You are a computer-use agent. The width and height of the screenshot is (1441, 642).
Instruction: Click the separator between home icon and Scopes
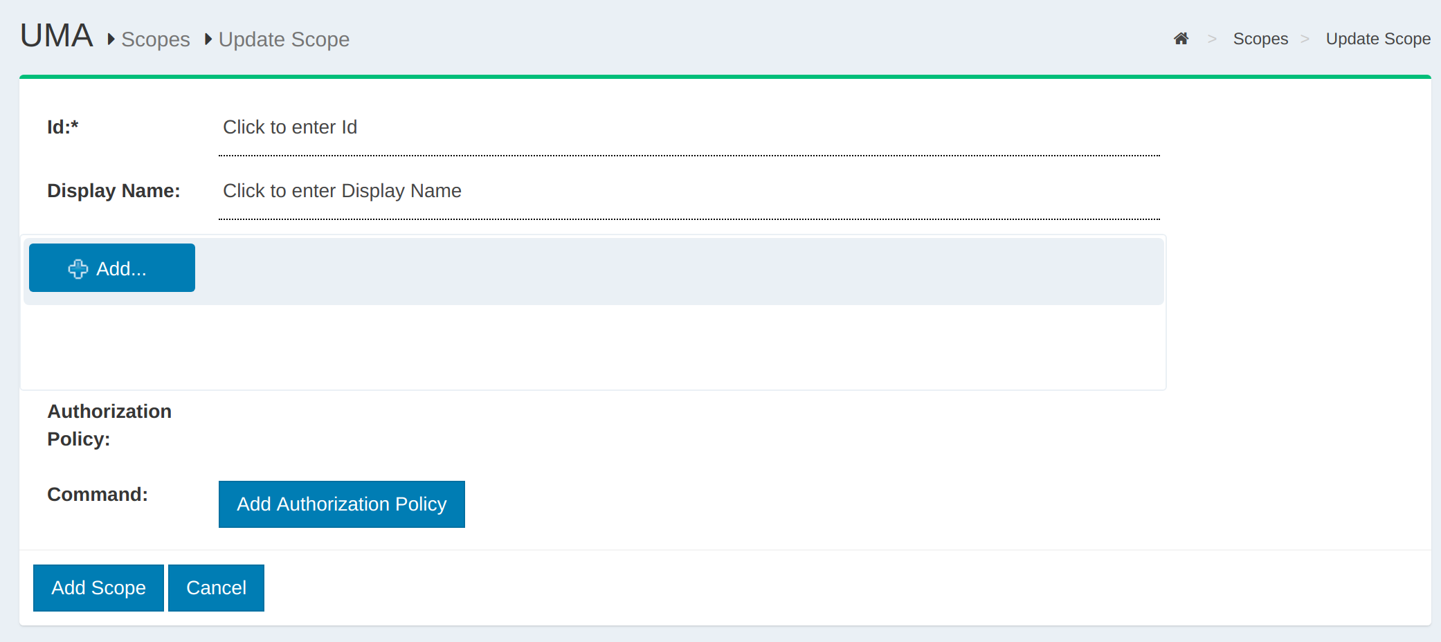click(x=1212, y=39)
